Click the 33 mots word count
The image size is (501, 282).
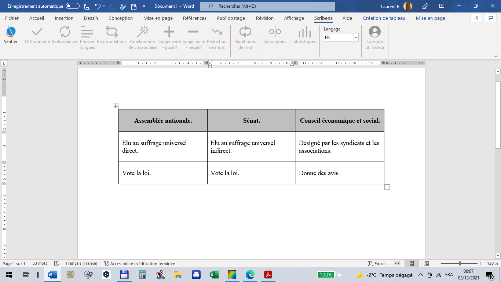[40, 264]
